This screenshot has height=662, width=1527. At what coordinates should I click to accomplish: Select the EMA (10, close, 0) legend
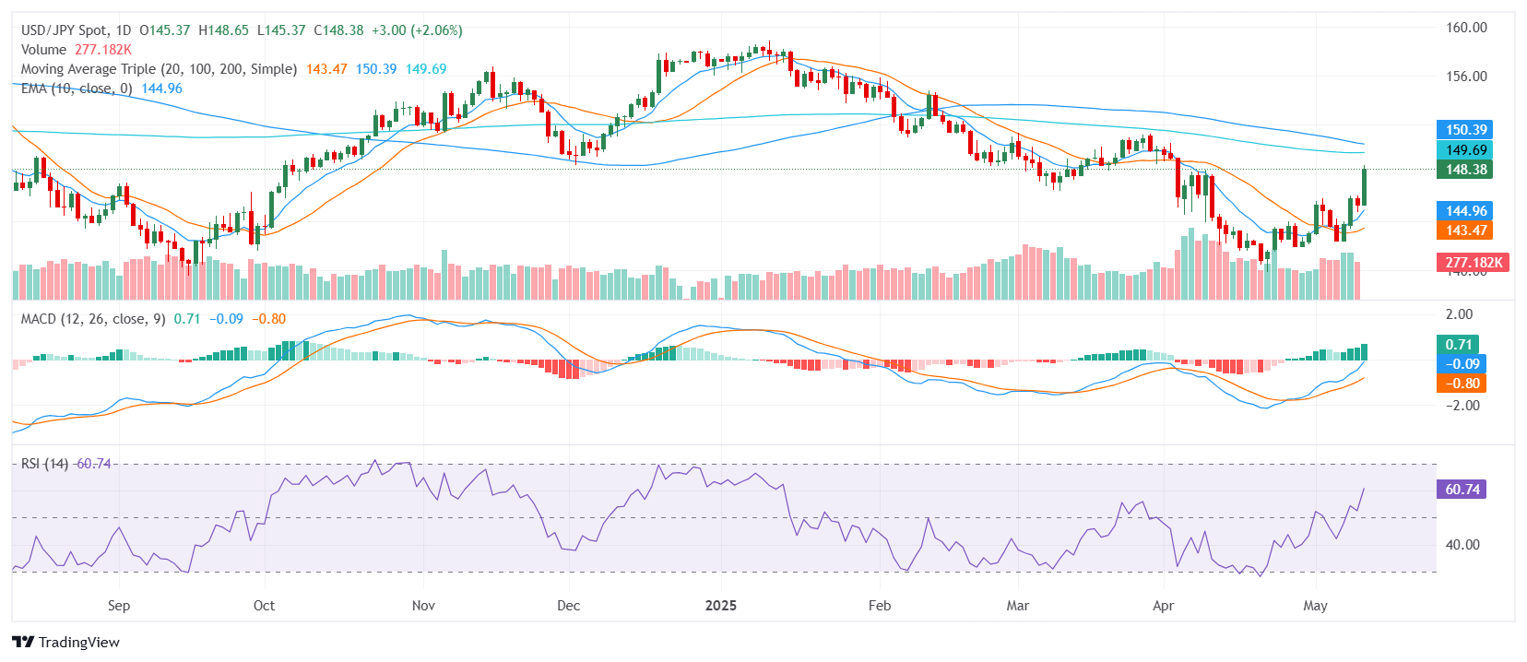point(76,89)
